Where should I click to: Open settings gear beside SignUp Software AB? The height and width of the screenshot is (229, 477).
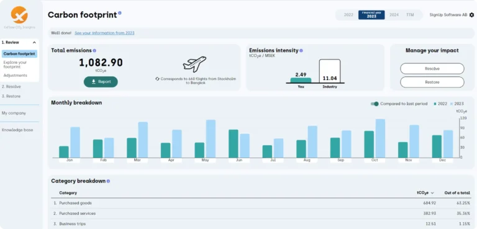pyautogui.click(x=471, y=15)
